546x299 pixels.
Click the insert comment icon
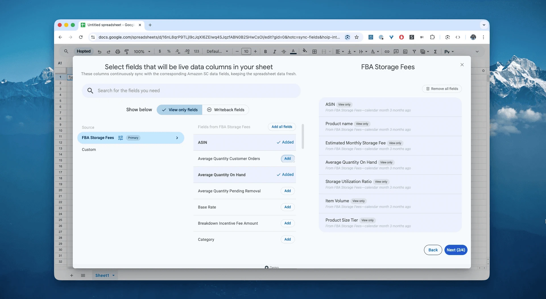pyautogui.click(x=396, y=51)
